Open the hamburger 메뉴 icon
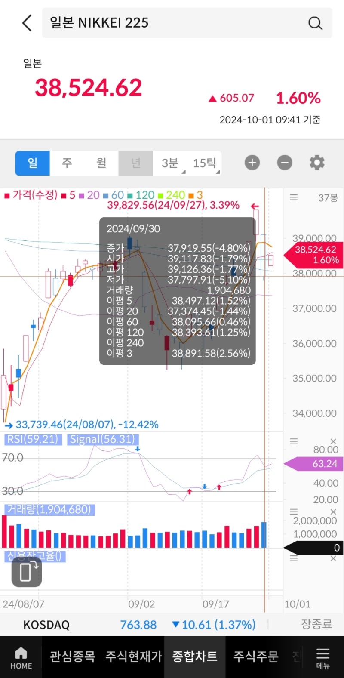 pyautogui.click(x=323, y=658)
